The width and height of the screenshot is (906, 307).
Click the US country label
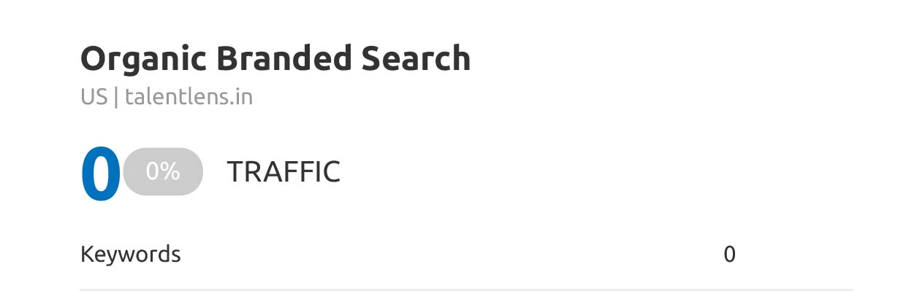(x=94, y=97)
